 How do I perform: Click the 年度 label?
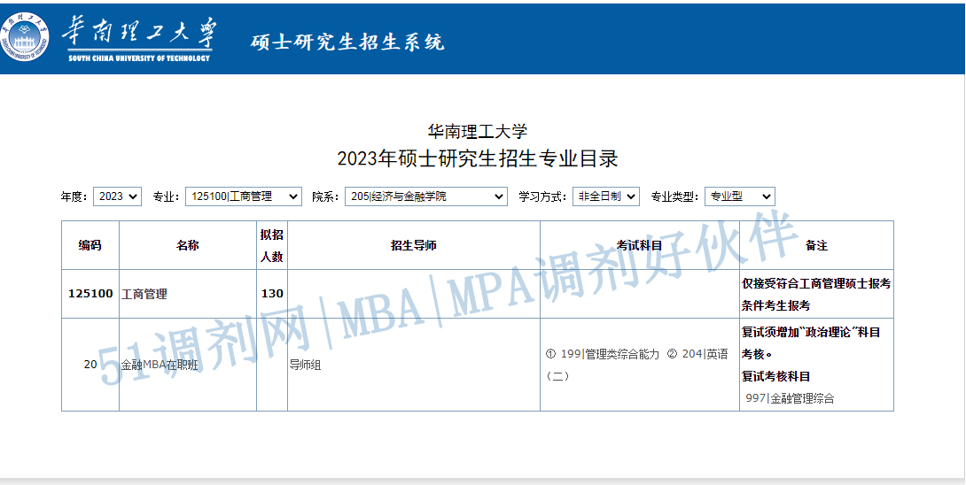pos(74,197)
